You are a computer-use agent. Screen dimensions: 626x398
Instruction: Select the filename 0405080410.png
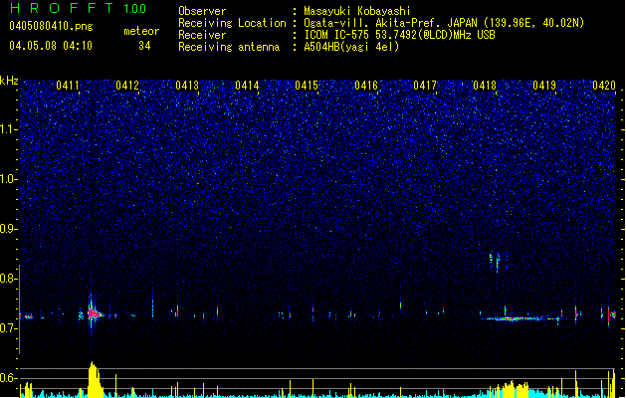coord(51,27)
